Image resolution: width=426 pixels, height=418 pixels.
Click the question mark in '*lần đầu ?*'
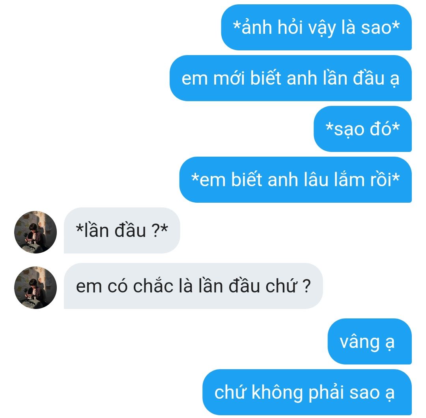[x=156, y=231]
